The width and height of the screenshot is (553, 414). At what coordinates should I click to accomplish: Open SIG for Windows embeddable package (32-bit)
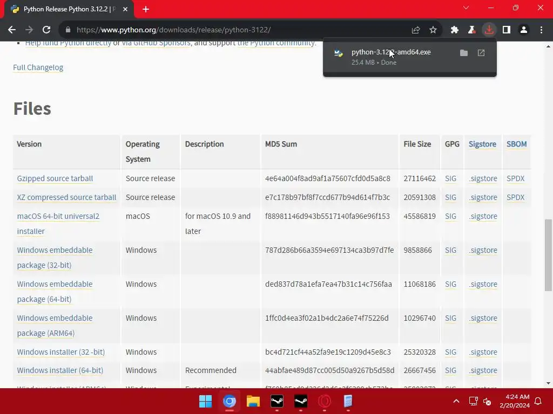pyautogui.click(x=450, y=250)
